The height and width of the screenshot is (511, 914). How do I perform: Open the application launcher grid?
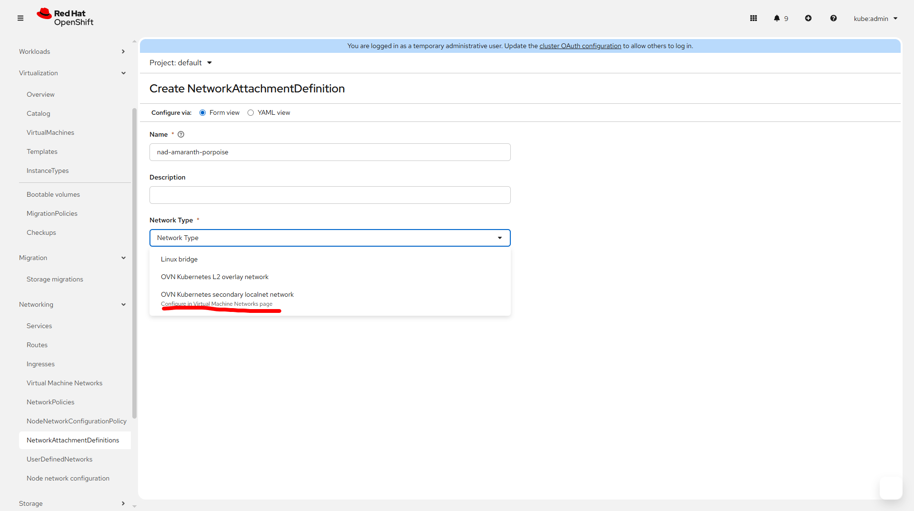tap(754, 18)
